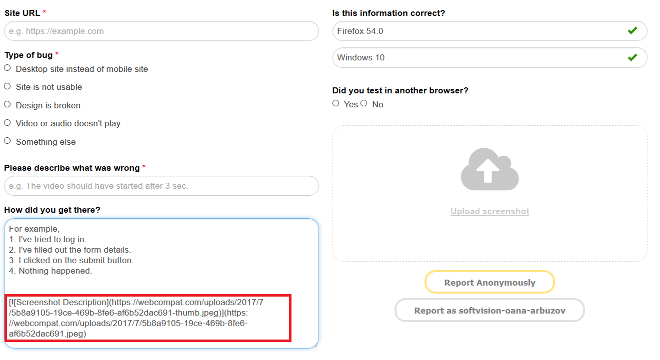Viewport: 660px width, 360px height.
Task: Click the dashed screenshot upload area
Action: tap(489, 193)
